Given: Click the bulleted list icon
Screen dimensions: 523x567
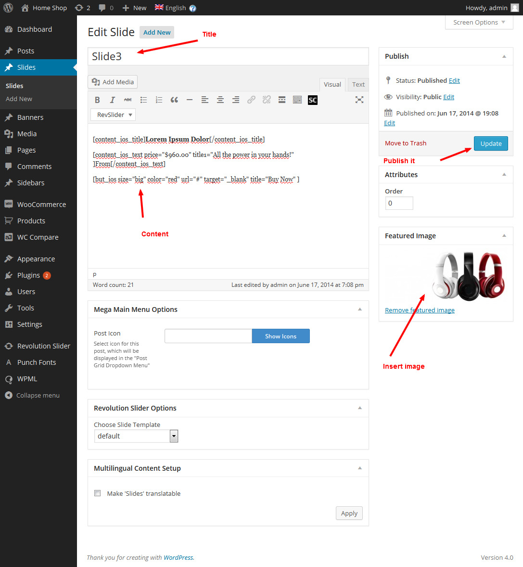Looking at the screenshot, I should [143, 100].
